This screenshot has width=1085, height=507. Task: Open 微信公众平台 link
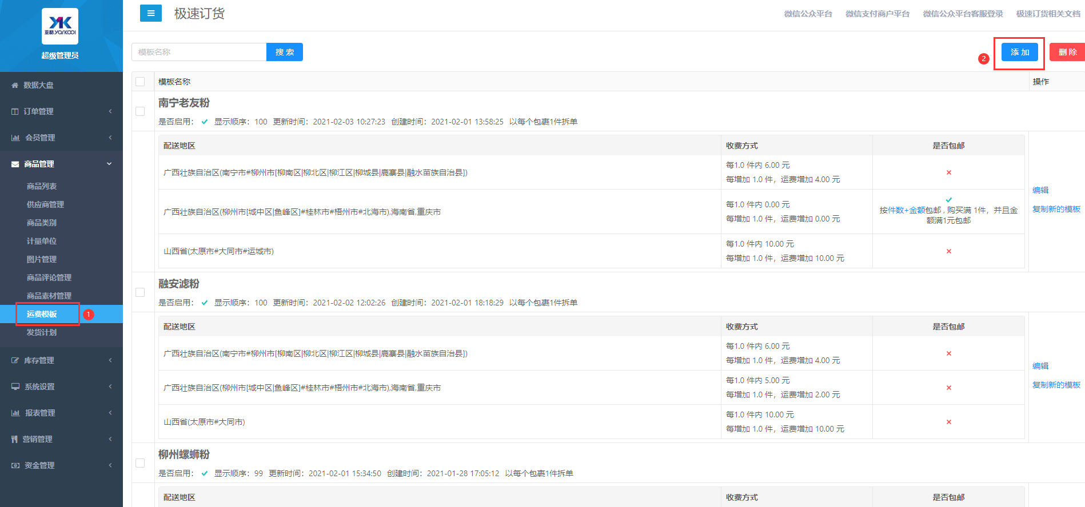coord(808,14)
